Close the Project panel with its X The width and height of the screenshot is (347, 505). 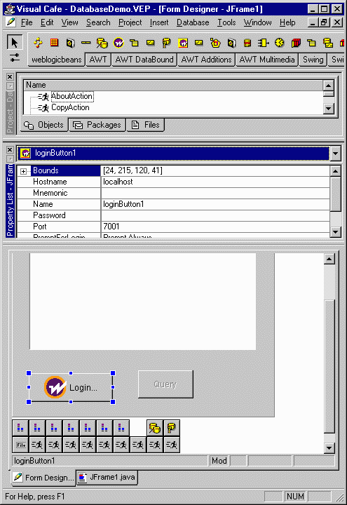[10, 76]
